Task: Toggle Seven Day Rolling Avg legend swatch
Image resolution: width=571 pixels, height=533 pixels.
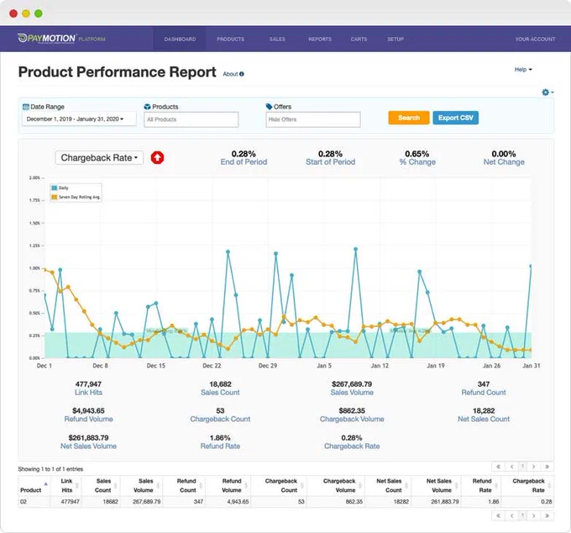Action: [55, 197]
